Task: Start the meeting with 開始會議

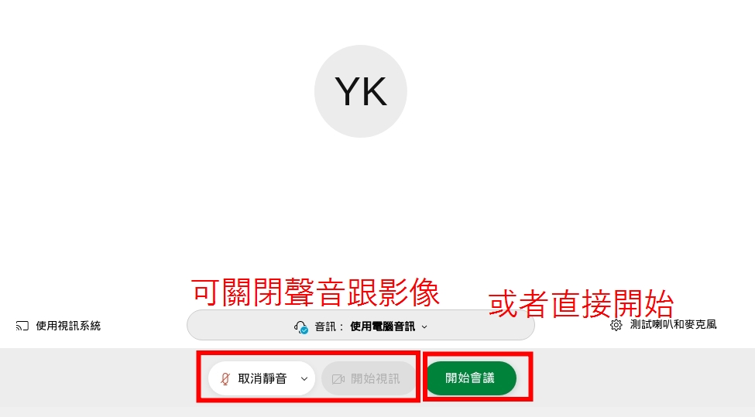Action: [471, 378]
